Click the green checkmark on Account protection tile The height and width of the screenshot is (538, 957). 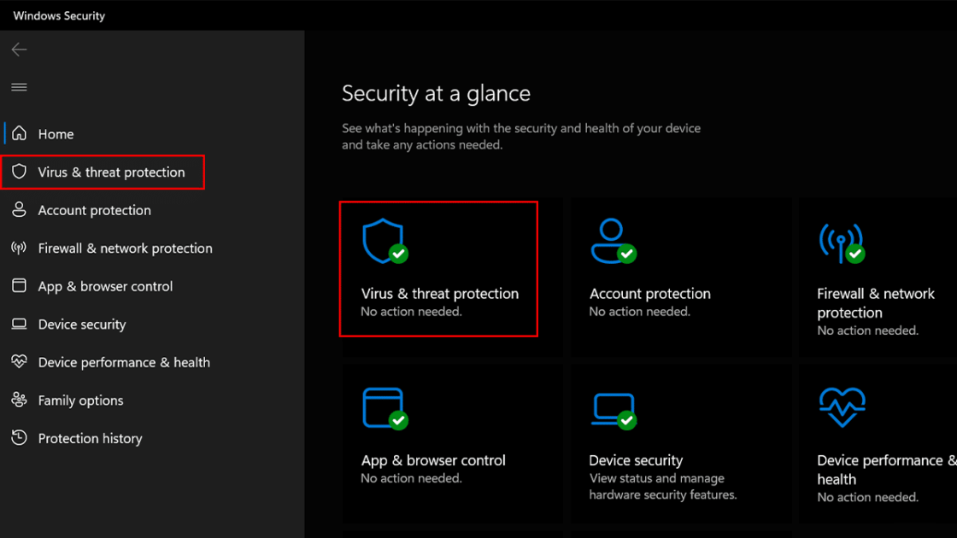626,254
